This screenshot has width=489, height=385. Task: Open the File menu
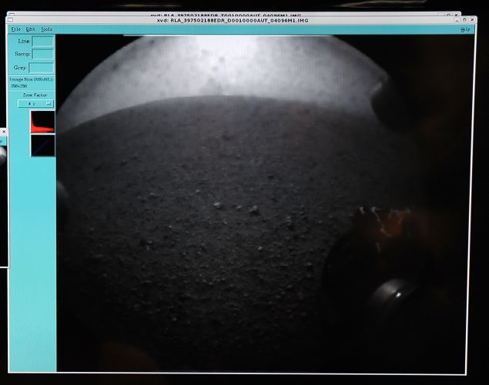point(15,29)
